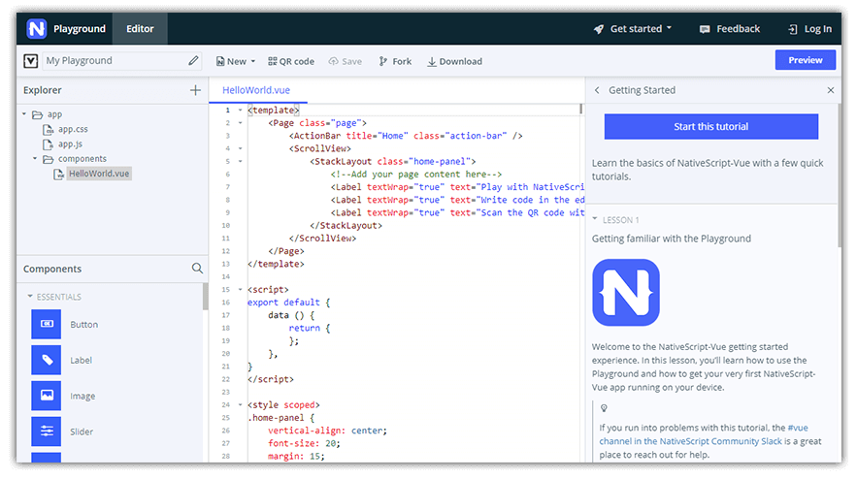Image resolution: width=857 pixels, height=479 pixels.
Task: Click Start this tutorial
Action: [x=711, y=127]
